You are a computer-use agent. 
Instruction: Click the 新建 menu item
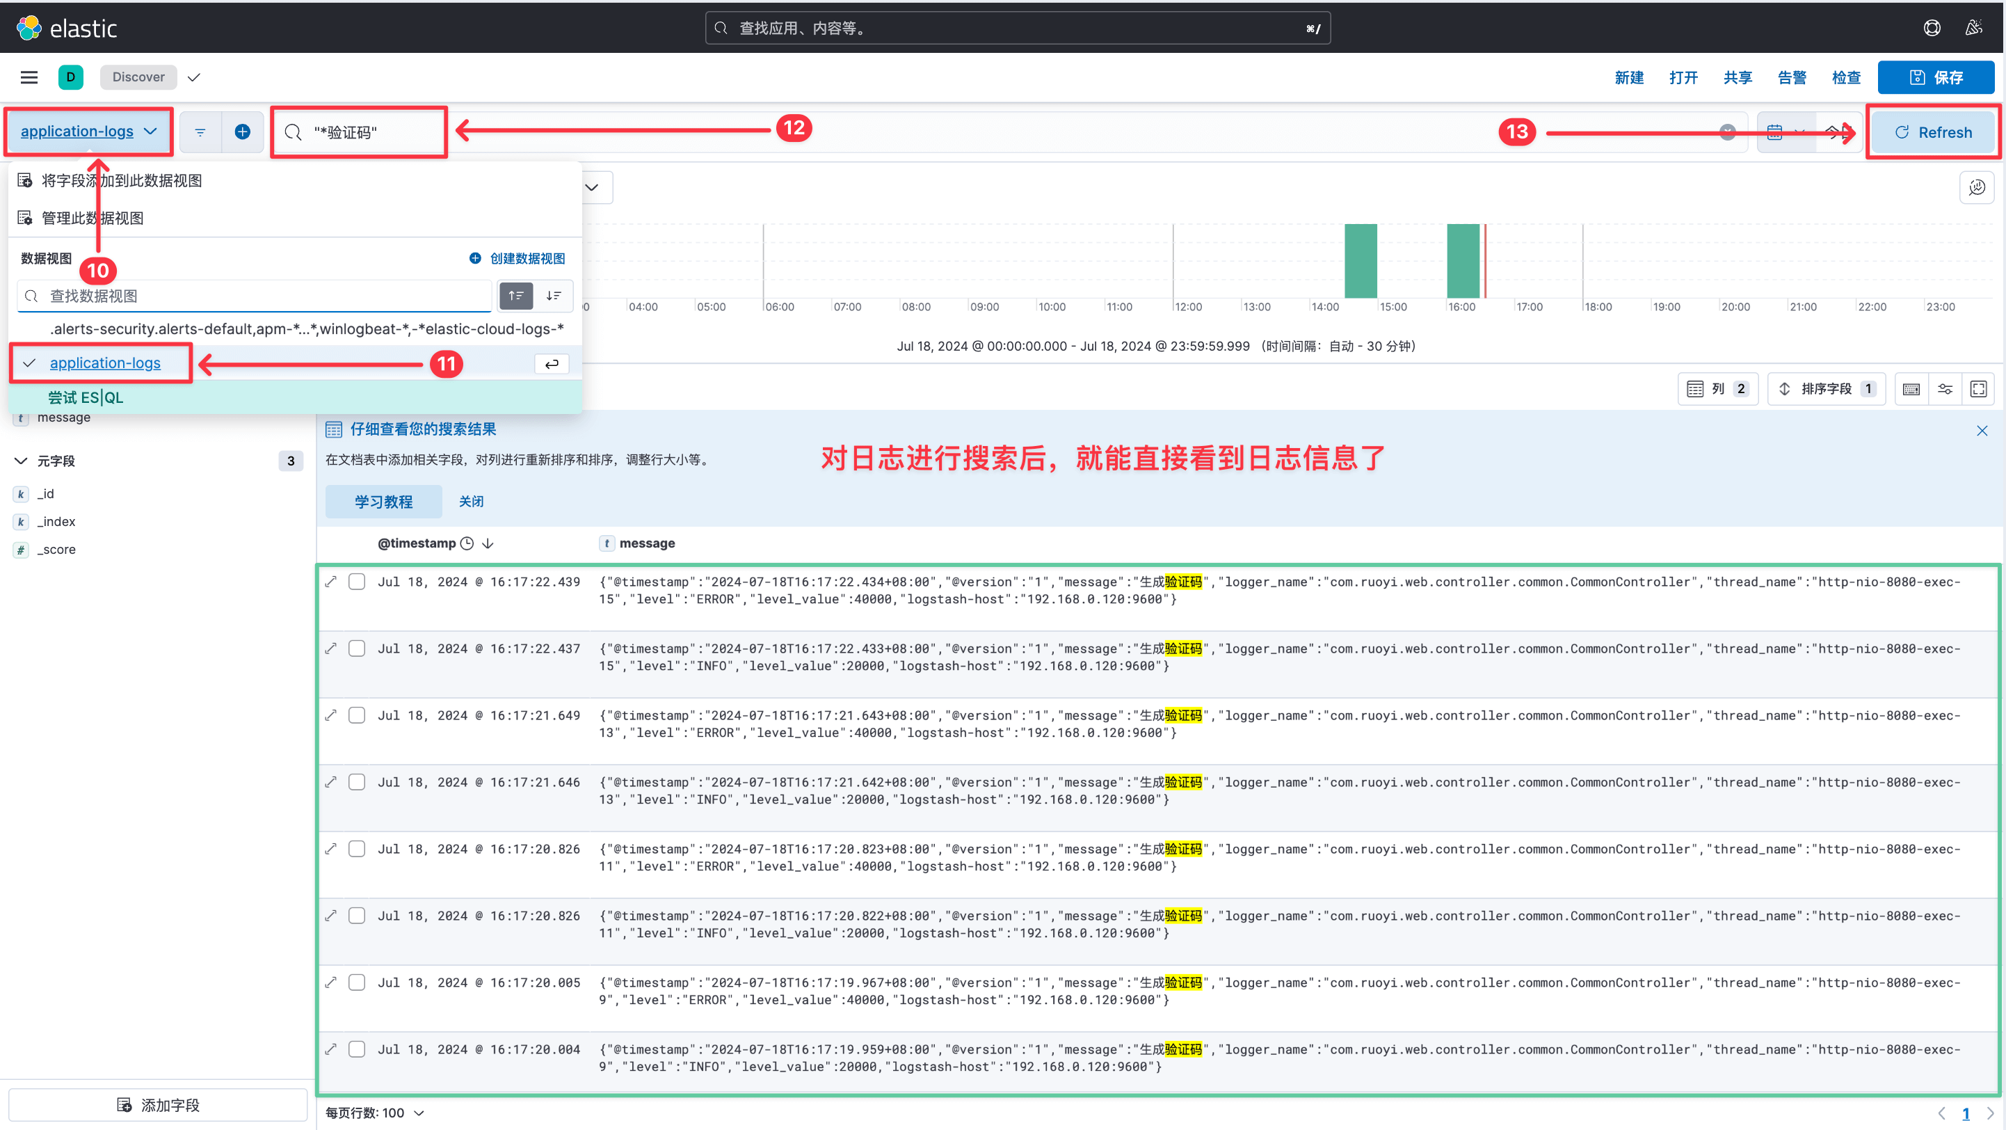[1628, 77]
